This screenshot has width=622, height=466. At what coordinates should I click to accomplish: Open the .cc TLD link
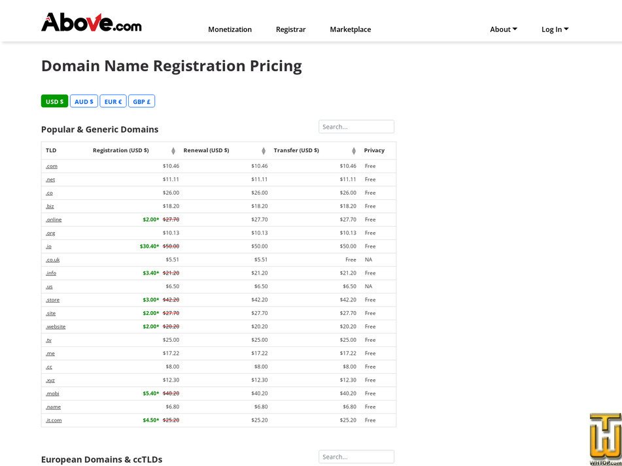49,367
